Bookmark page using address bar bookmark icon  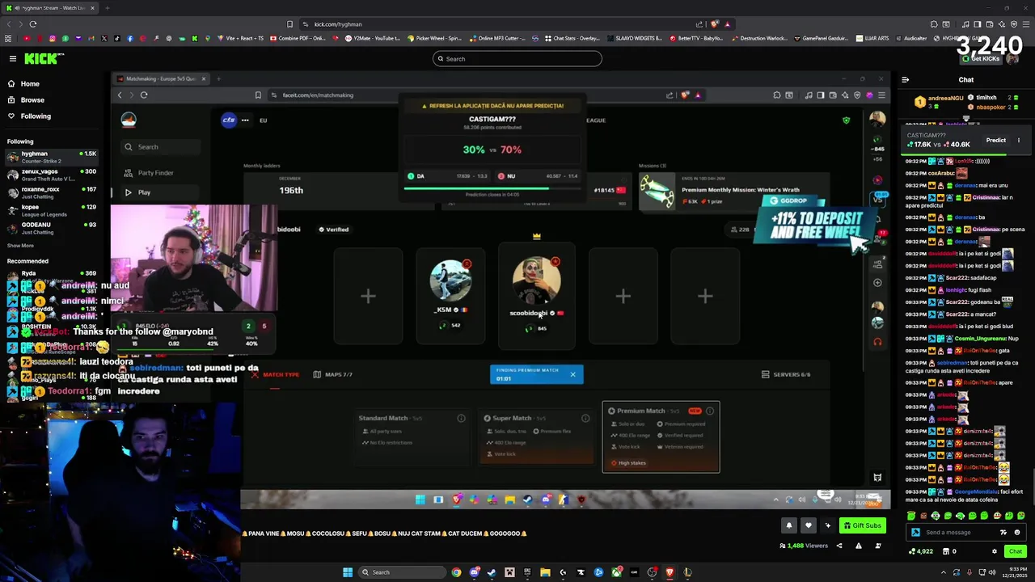pyautogui.click(x=289, y=24)
